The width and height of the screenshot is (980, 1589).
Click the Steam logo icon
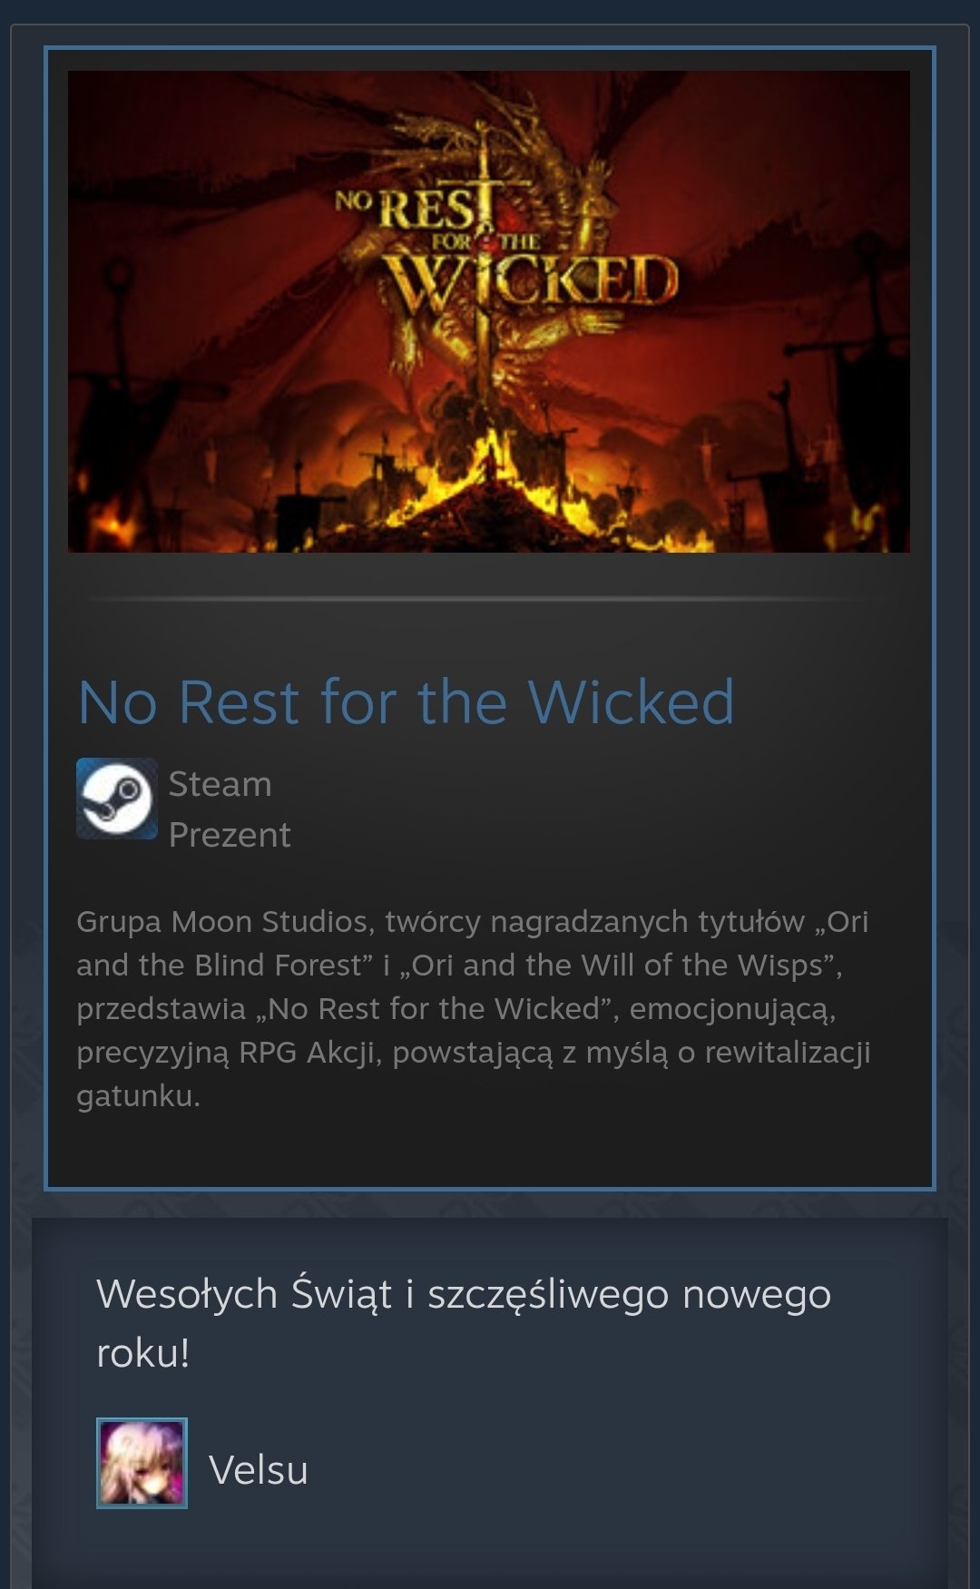click(x=116, y=799)
